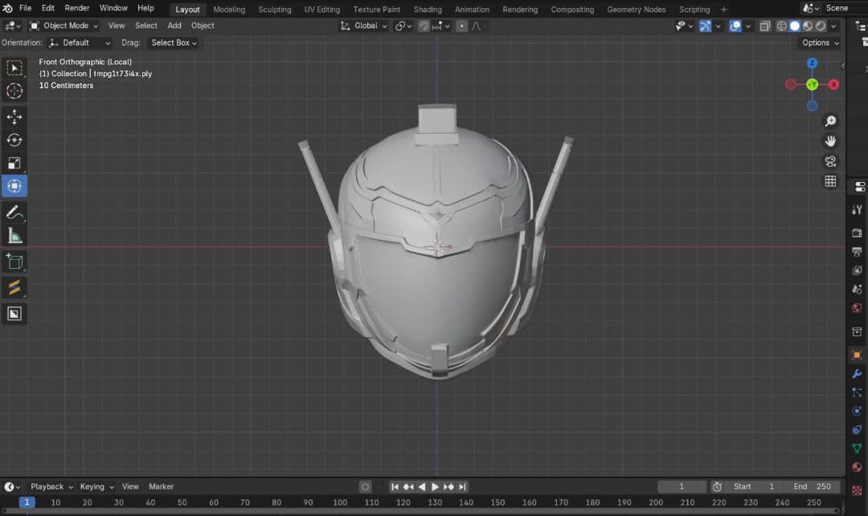
Task: Open the Render menu
Action: coord(77,8)
